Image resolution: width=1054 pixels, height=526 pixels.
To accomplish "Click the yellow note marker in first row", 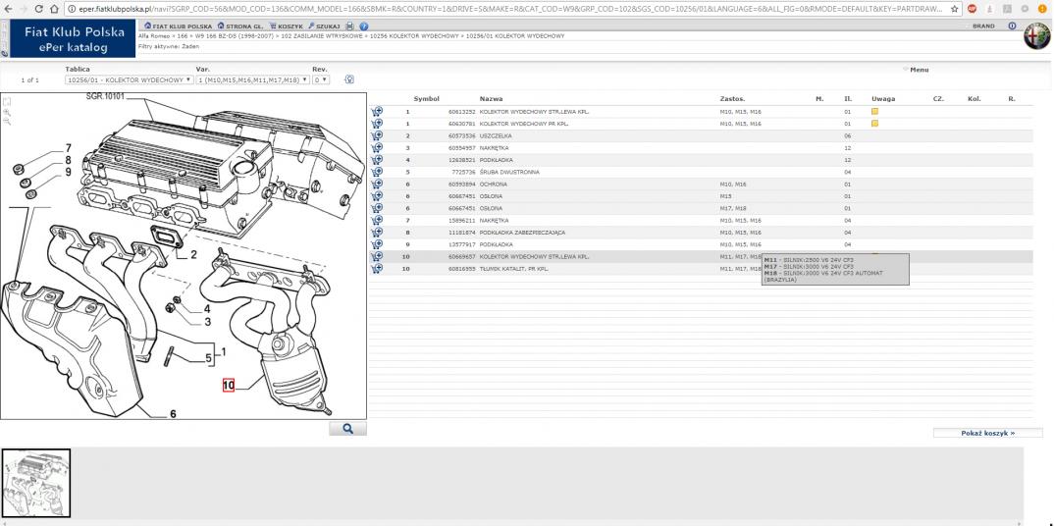I will (874, 112).
